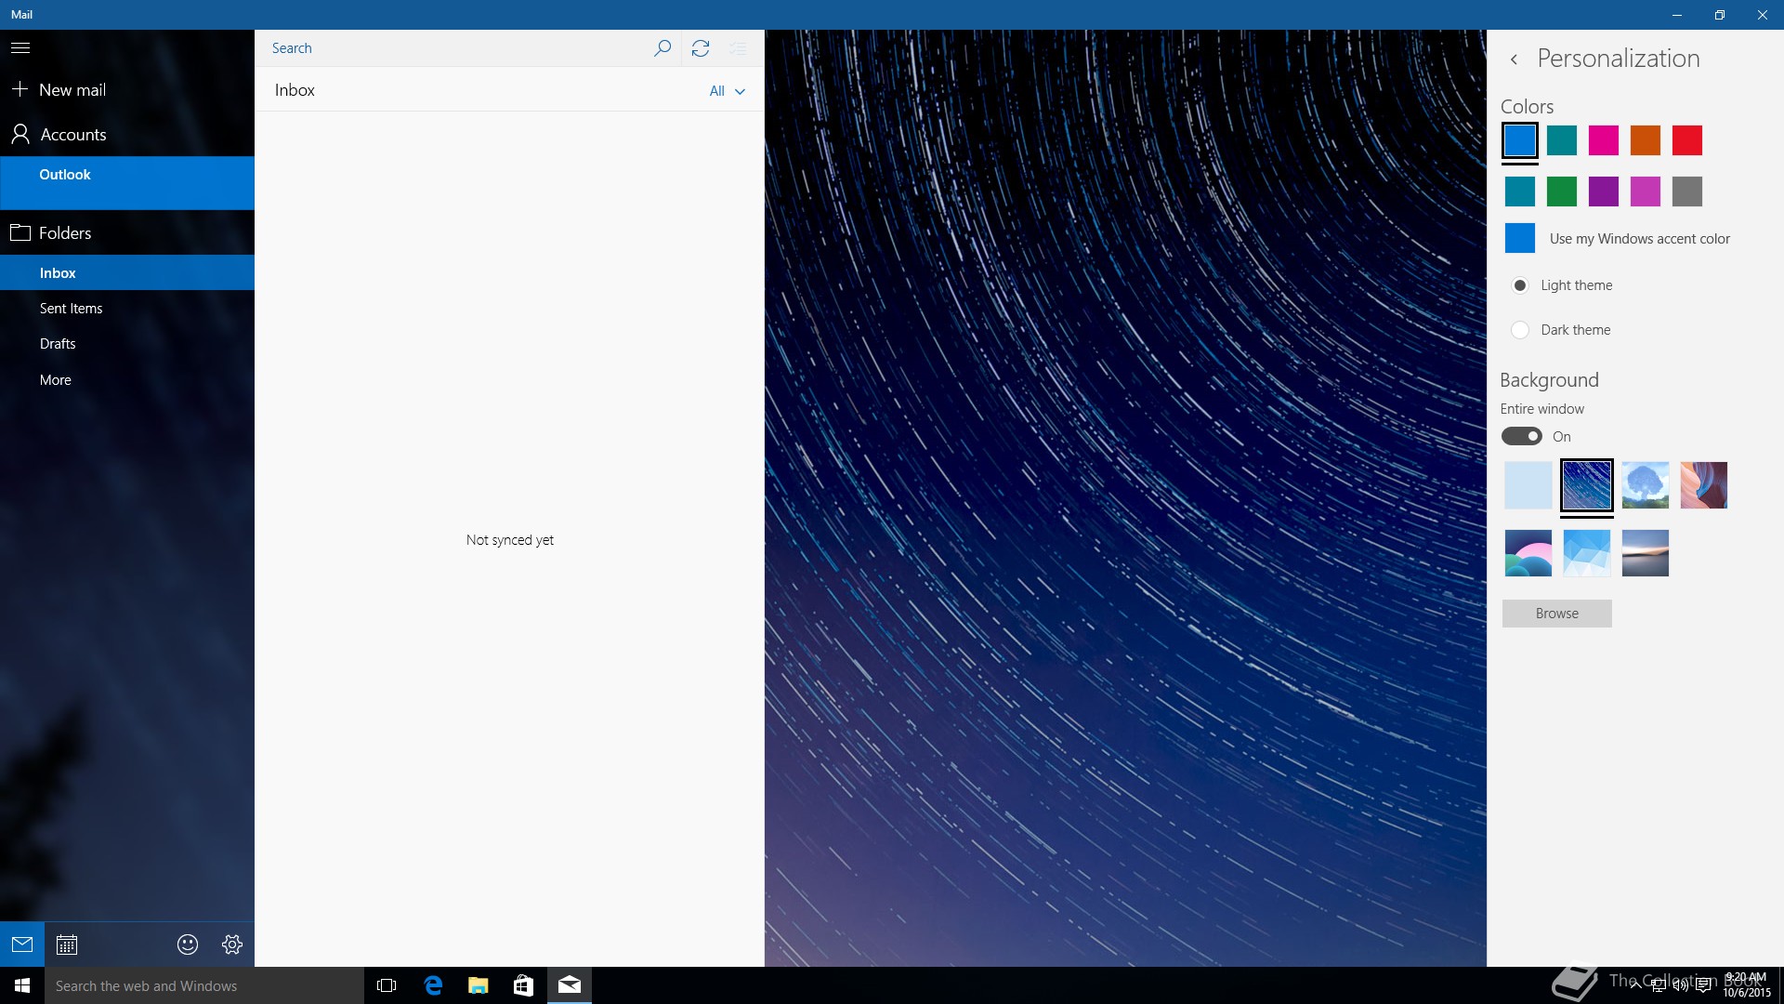1784x1004 pixels.
Task: Go back from Personalization pane
Action: click(x=1514, y=59)
